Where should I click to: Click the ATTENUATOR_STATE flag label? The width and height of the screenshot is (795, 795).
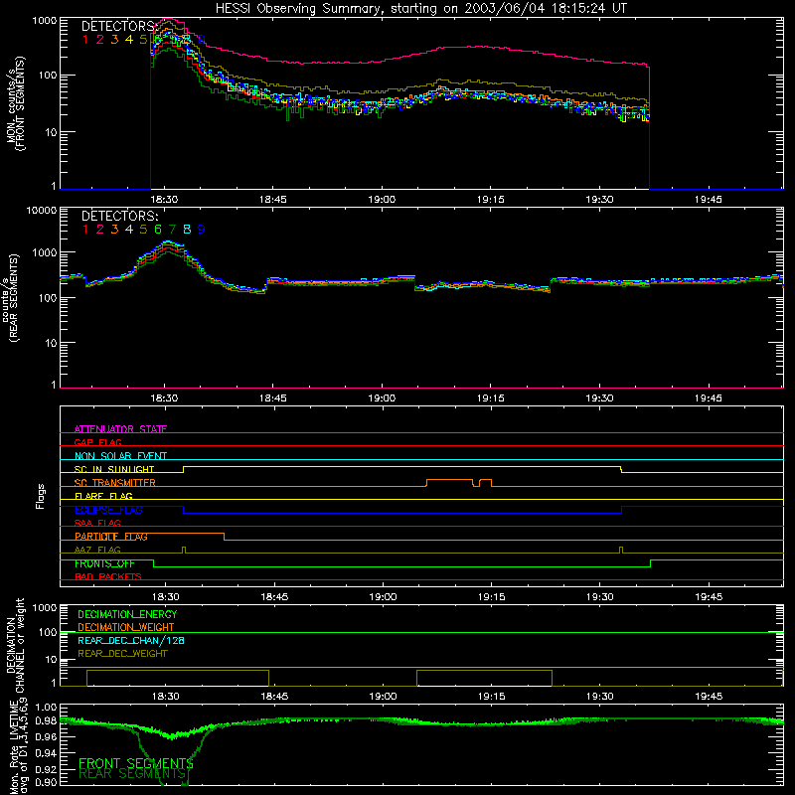pyautogui.click(x=120, y=429)
